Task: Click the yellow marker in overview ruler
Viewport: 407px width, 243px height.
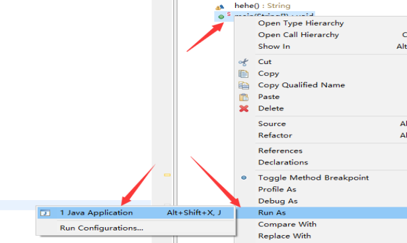Action: coord(167,175)
